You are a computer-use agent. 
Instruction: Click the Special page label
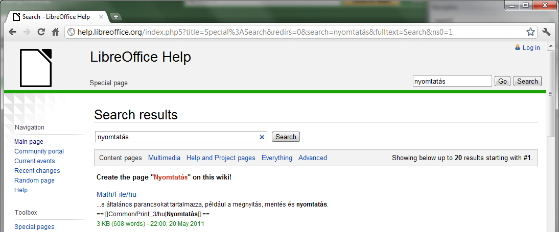(x=108, y=83)
